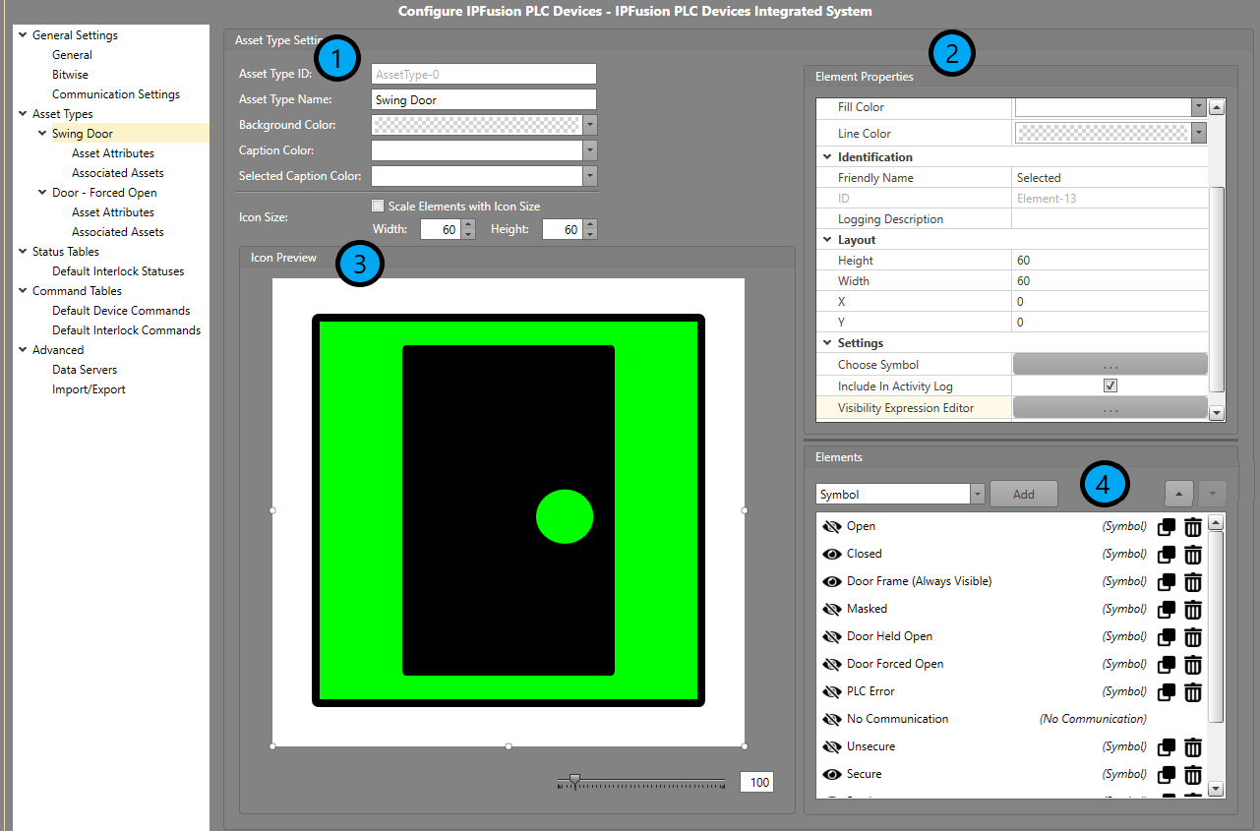This screenshot has height=831, width=1260.
Task: Uncheck Include In Activity Log
Action: (x=1110, y=386)
